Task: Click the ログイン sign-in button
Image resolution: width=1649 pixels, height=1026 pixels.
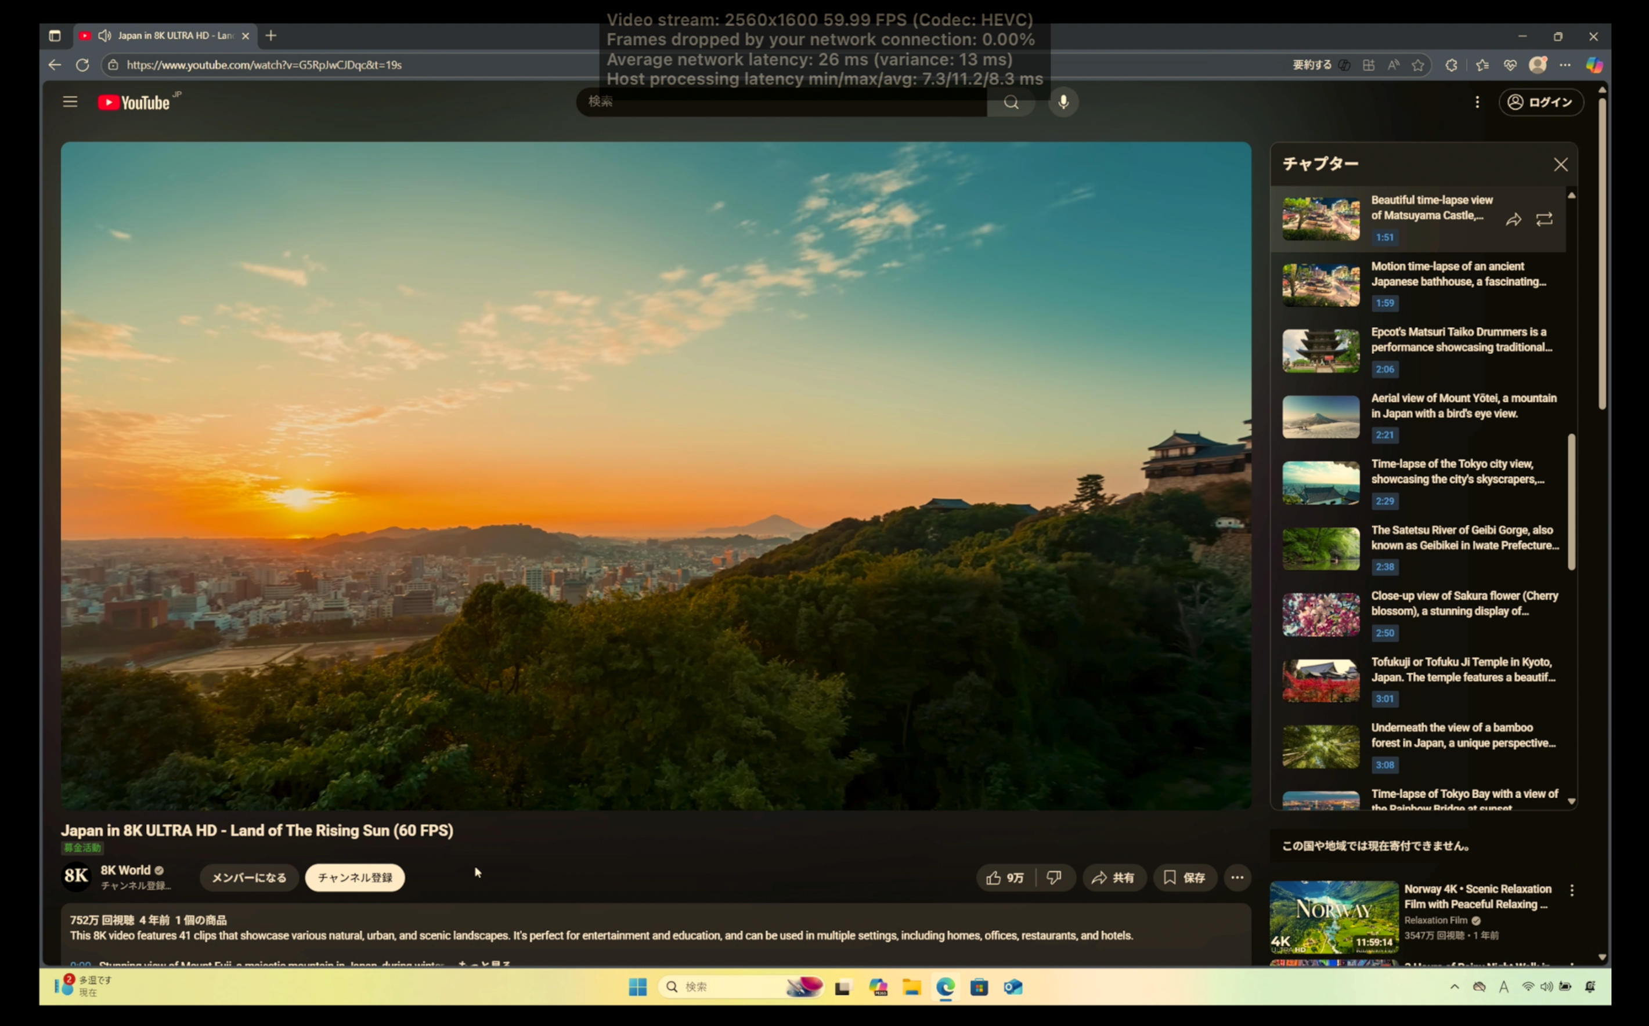Action: pyautogui.click(x=1541, y=101)
